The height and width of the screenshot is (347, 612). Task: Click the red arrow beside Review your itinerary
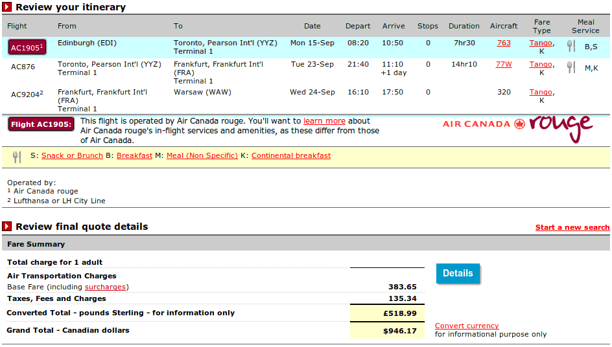[x=6, y=7]
